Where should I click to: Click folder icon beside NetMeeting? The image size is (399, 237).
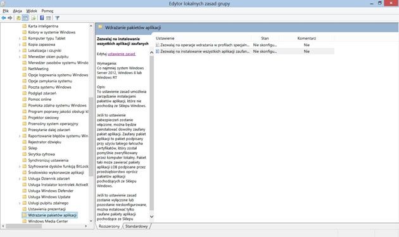click(25, 68)
